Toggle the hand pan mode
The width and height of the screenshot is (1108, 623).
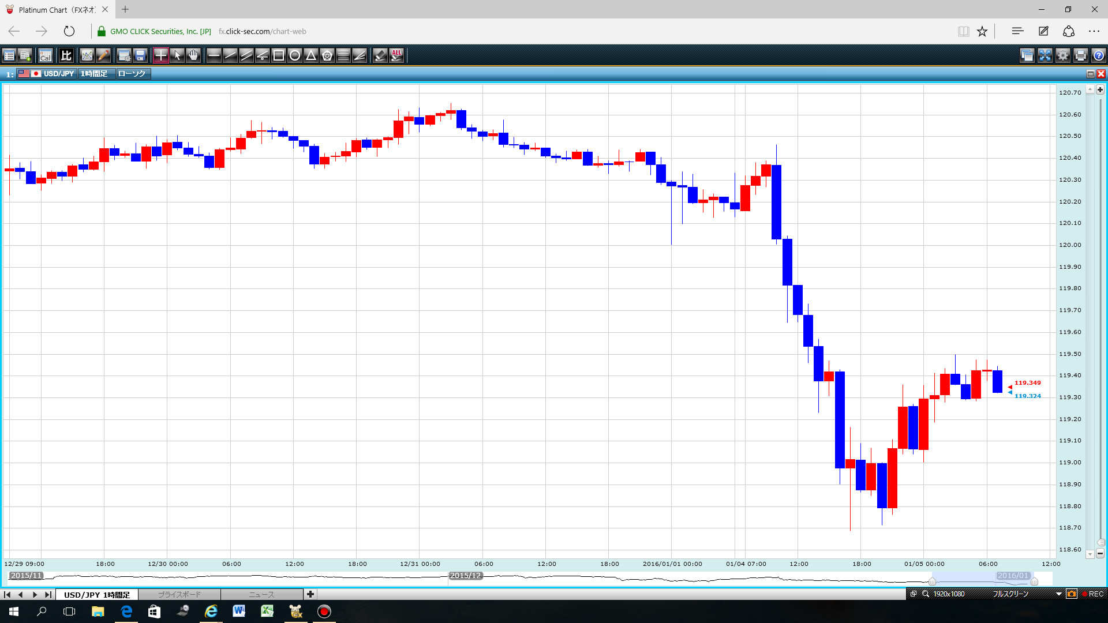(193, 55)
